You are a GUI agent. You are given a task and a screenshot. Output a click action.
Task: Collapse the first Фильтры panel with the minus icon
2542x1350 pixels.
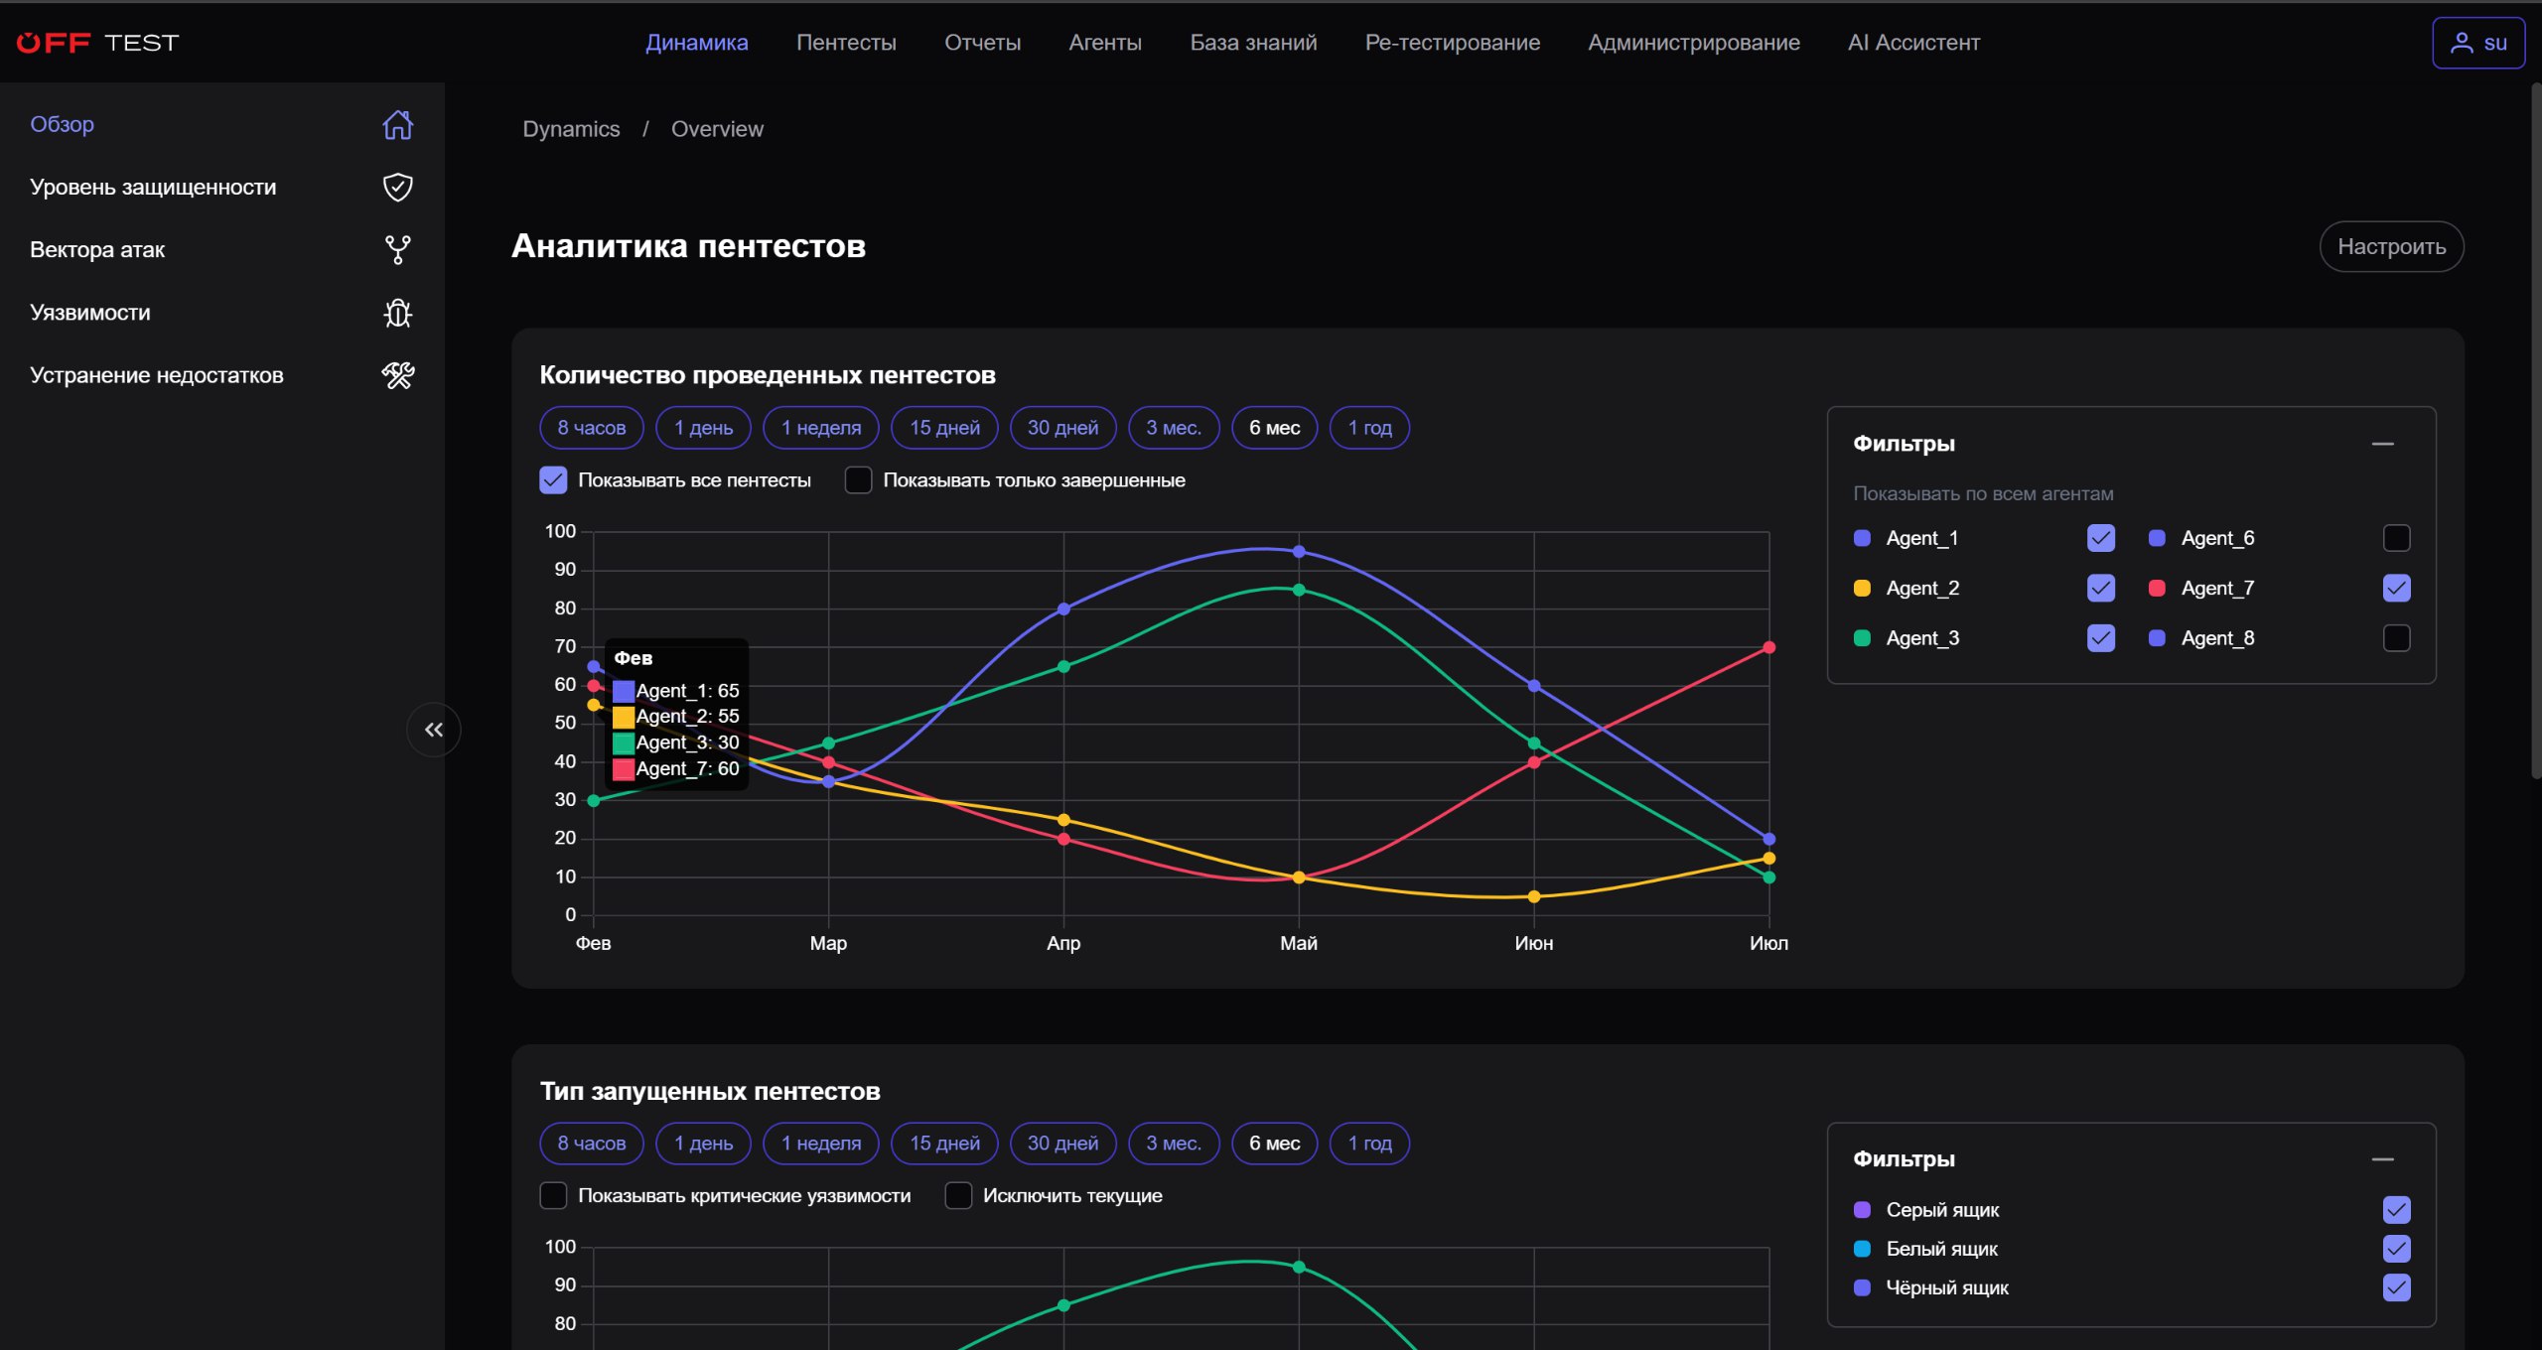[2383, 444]
